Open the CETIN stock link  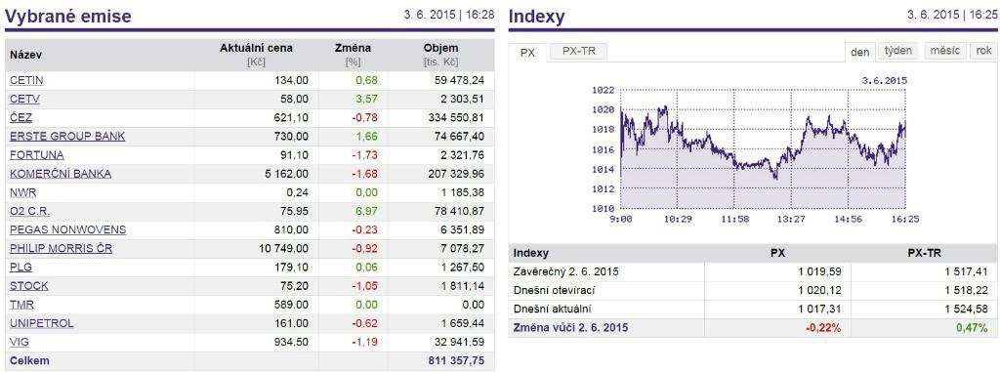pos(26,80)
